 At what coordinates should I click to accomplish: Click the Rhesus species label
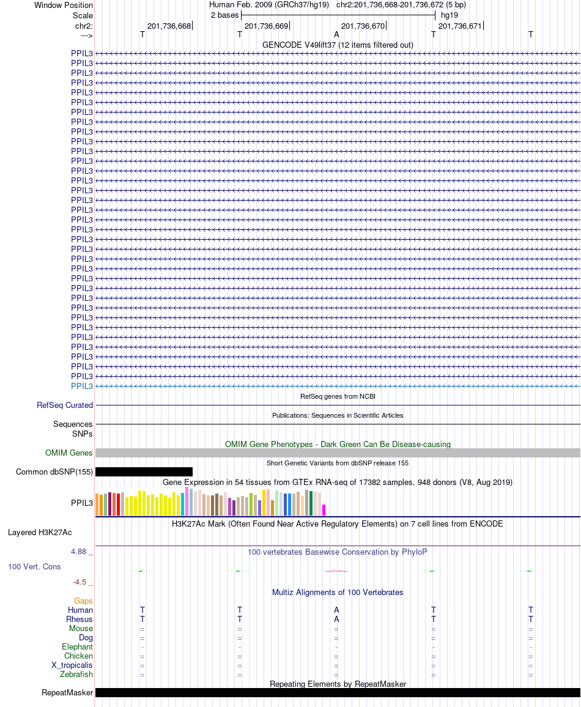pos(80,620)
